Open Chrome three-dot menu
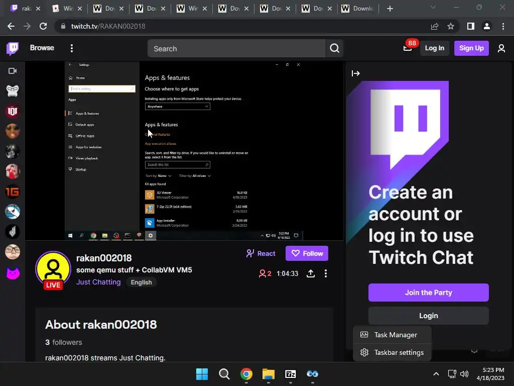 pyautogui.click(x=503, y=26)
